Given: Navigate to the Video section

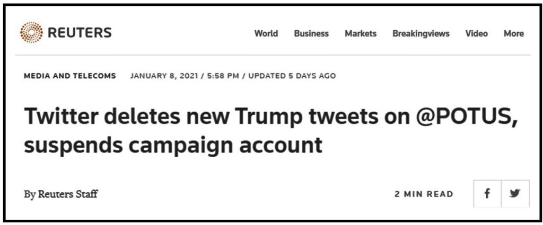Looking at the screenshot, I should (477, 33).
